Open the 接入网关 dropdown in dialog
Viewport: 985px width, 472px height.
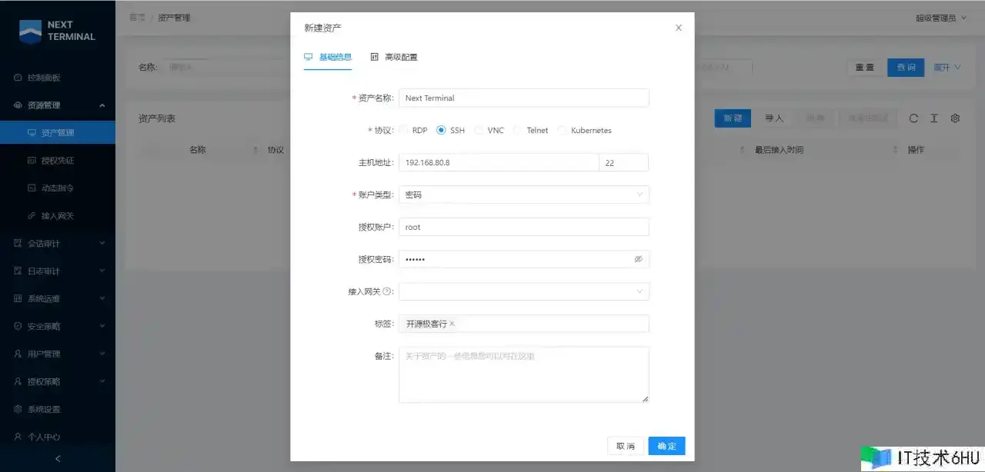tap(524, 292)
